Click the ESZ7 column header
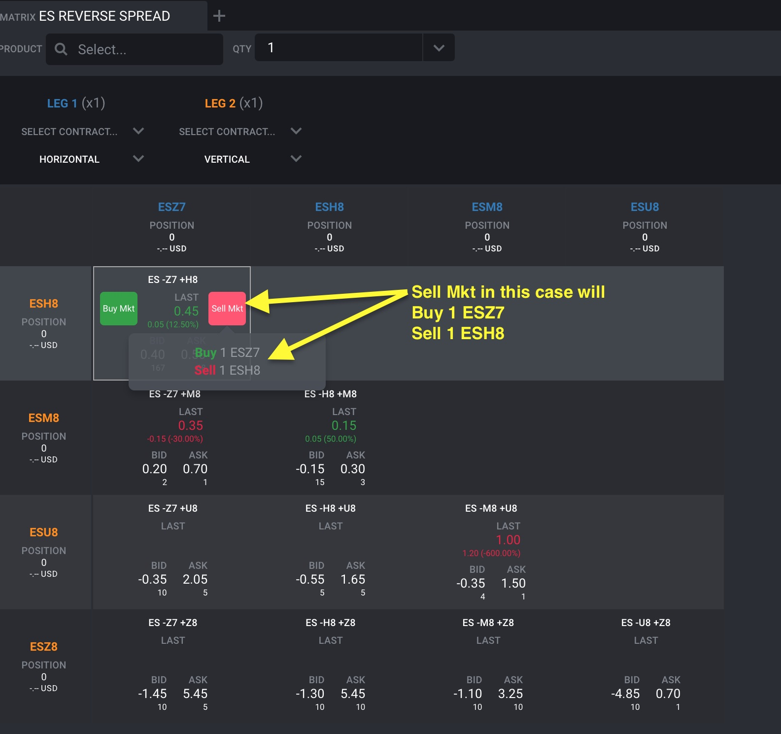781x734 pixels. pos(171,207)
